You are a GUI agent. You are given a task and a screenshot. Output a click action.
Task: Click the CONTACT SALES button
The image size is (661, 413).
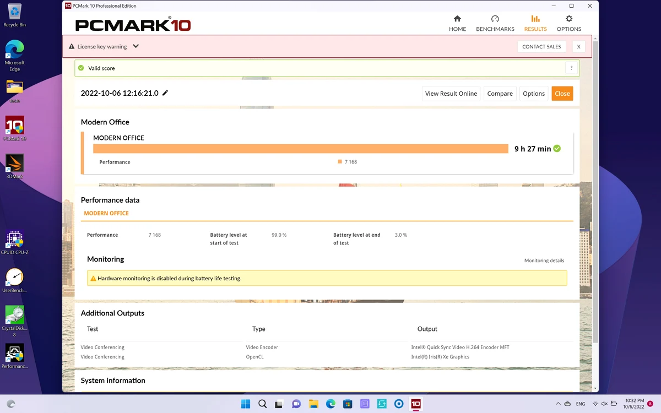point(541,47)
